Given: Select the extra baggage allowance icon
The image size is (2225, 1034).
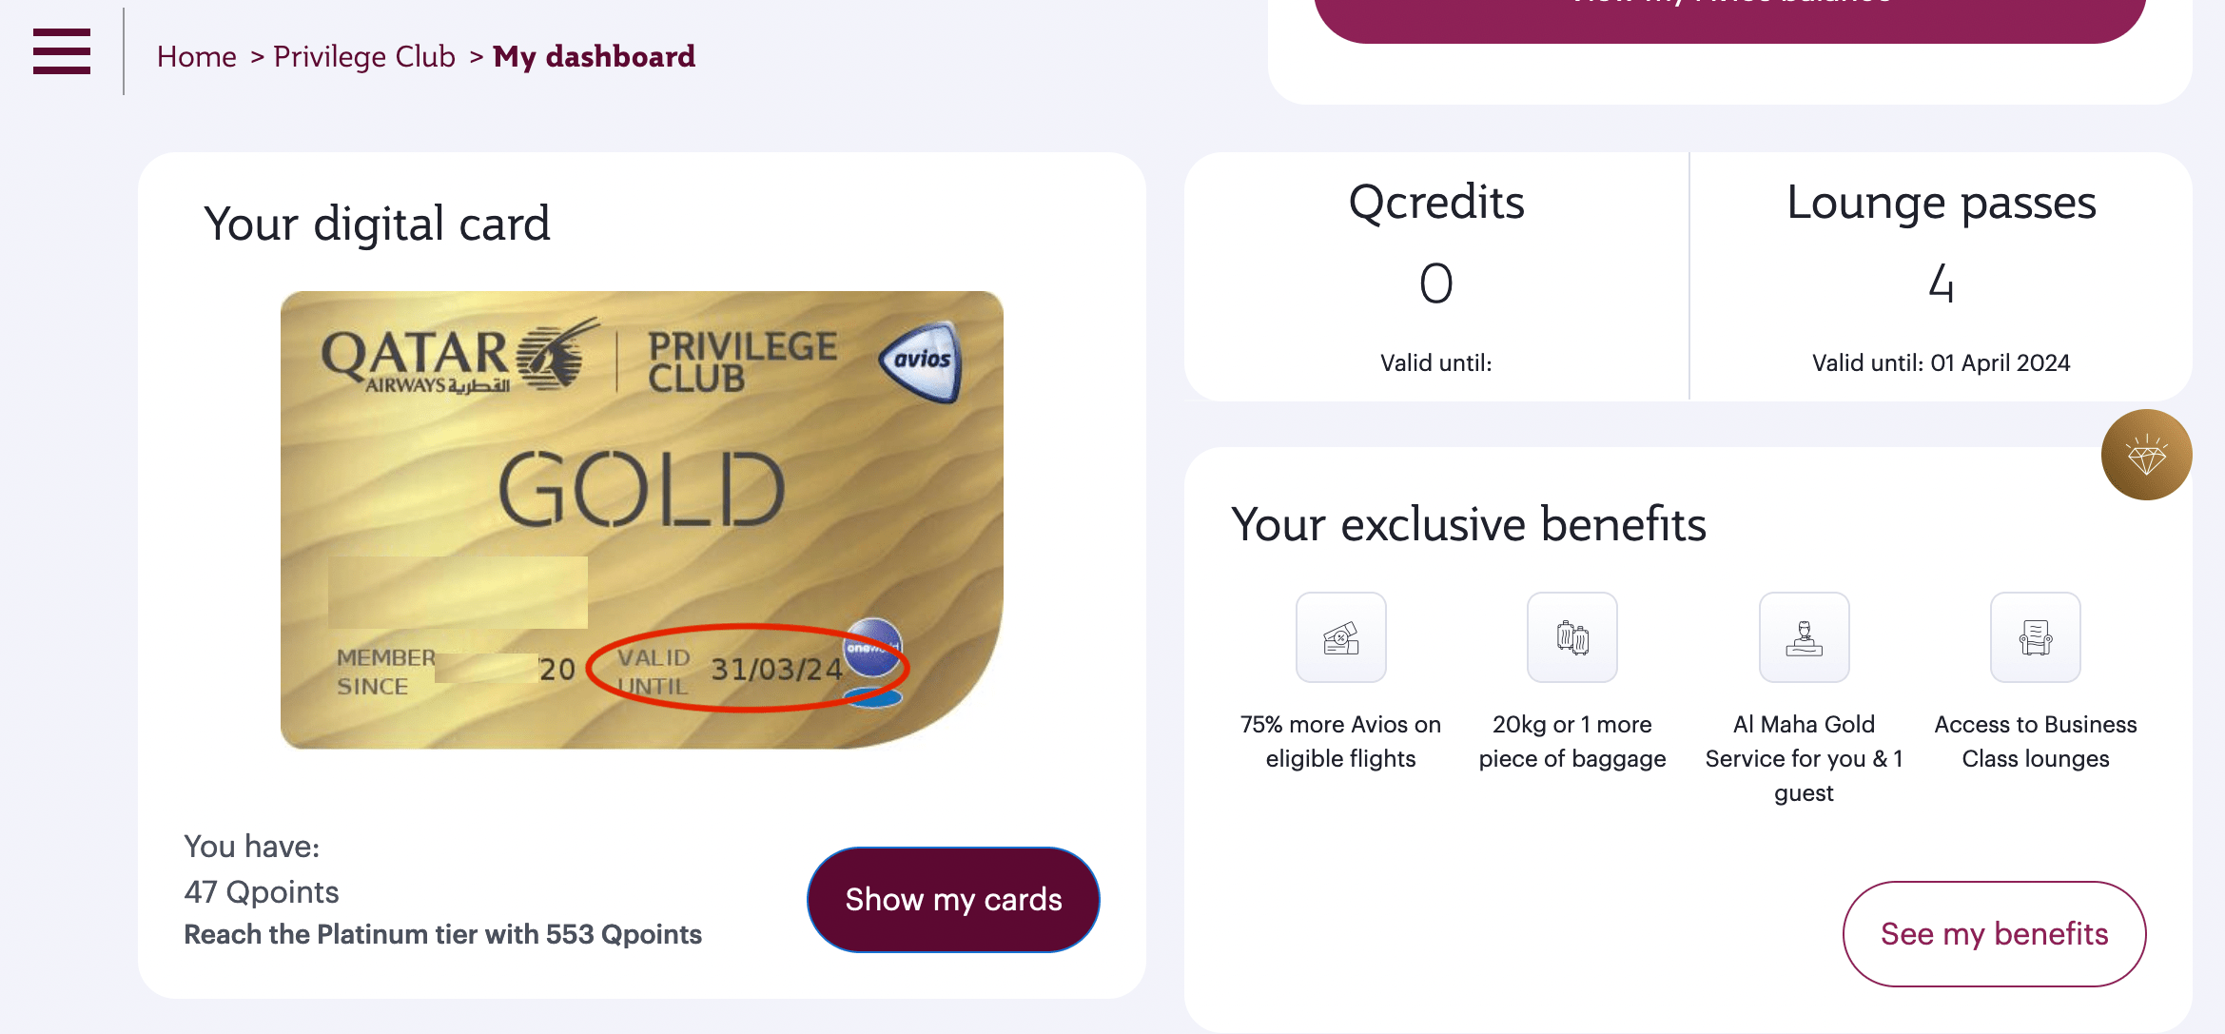Looking at the screenshot, I should (x=1571, y=637).
